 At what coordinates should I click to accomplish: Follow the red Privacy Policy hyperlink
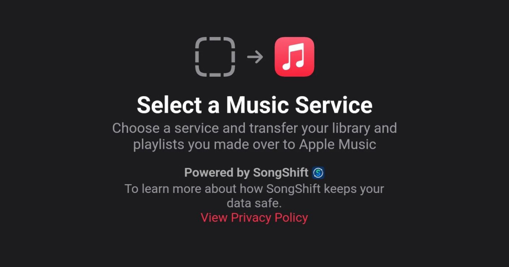point(254,217)
